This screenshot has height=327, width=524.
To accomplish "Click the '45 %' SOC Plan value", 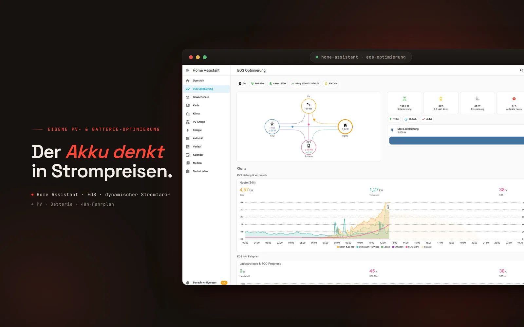I will pos(373,271).
